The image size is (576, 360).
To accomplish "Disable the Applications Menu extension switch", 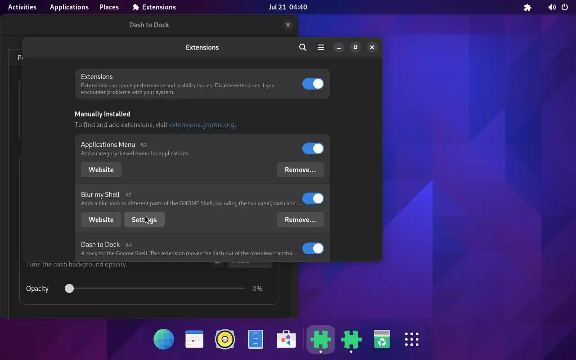I will coord(313,148).
